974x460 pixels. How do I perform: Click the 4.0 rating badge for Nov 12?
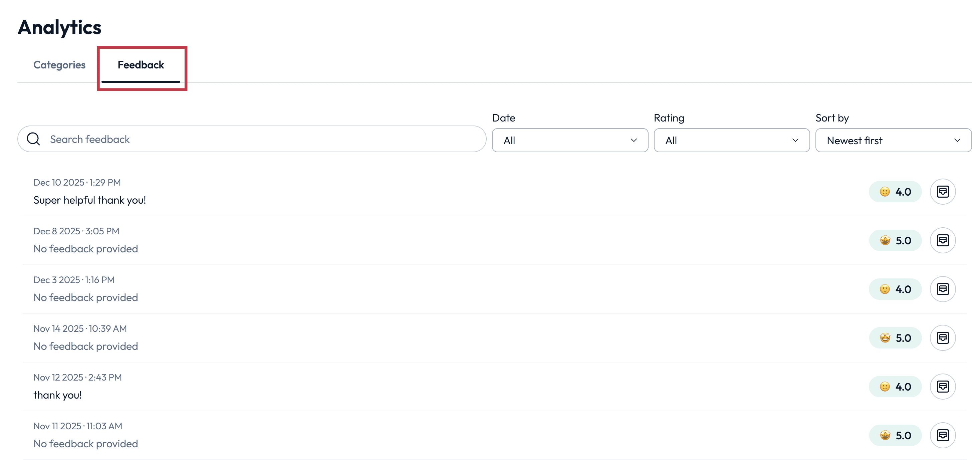895,387
